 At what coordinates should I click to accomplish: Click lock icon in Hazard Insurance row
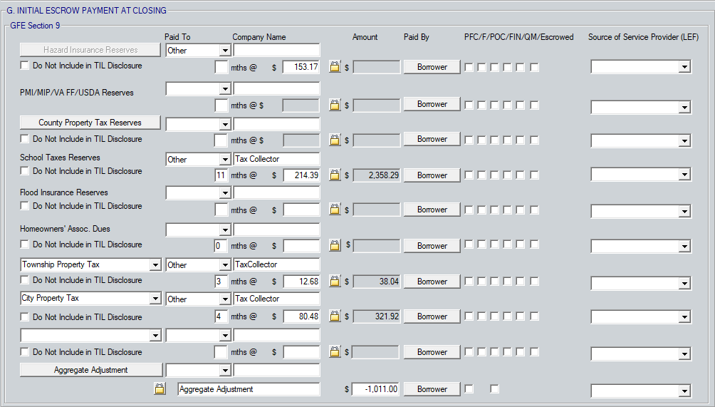coord(335,67)
